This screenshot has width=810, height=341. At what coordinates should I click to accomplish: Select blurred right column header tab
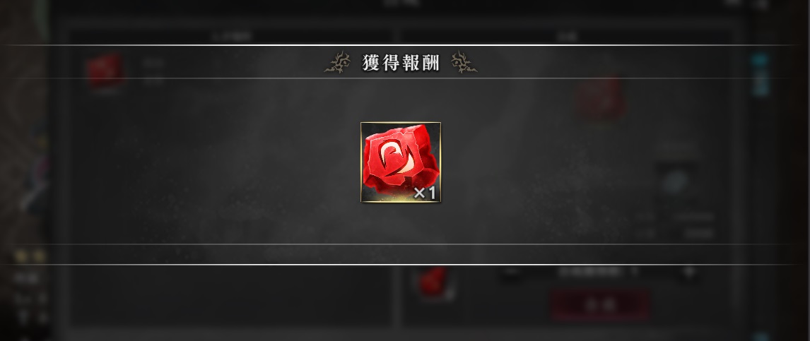[x=568, y=37]
